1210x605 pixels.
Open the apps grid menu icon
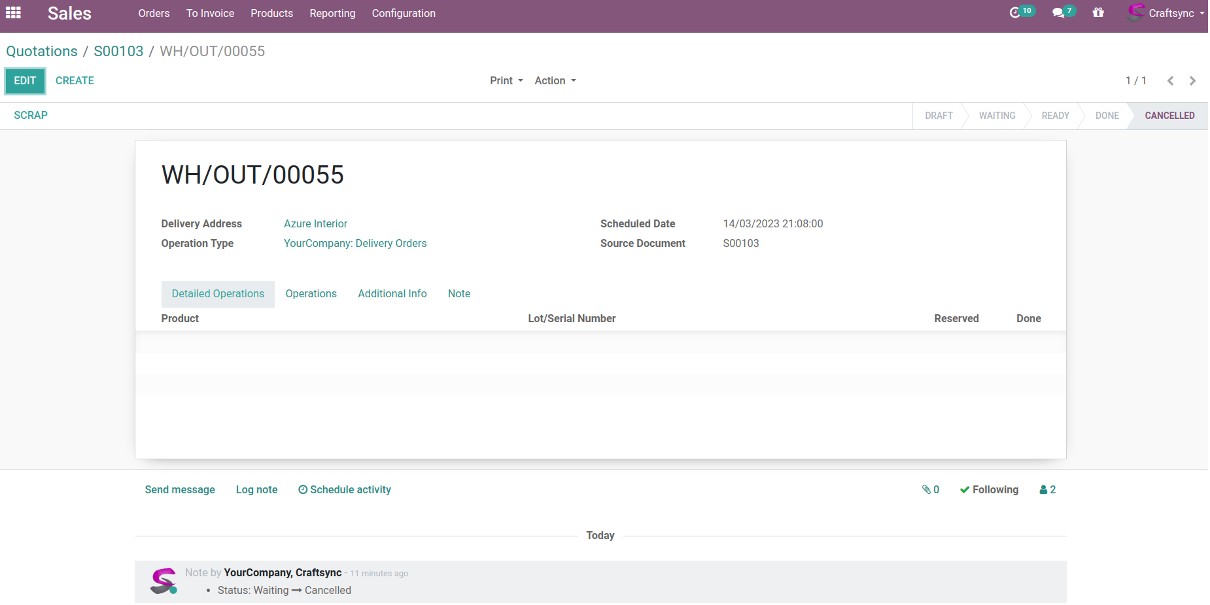(x=13, y=13)
